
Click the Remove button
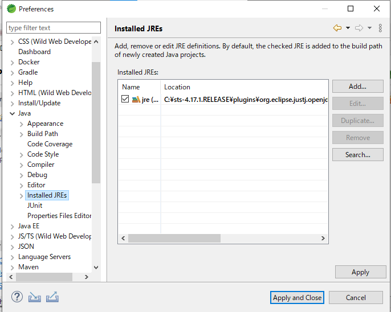(x=357, y=137)
